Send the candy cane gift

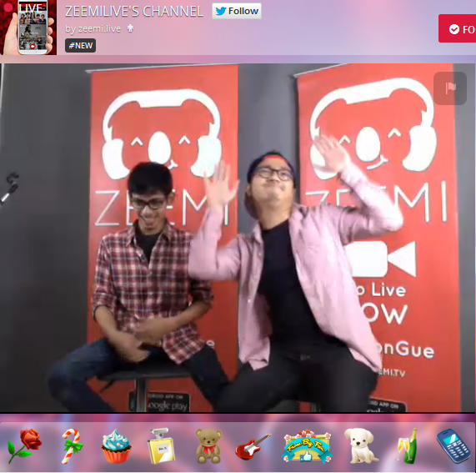(x=72, y=446)
